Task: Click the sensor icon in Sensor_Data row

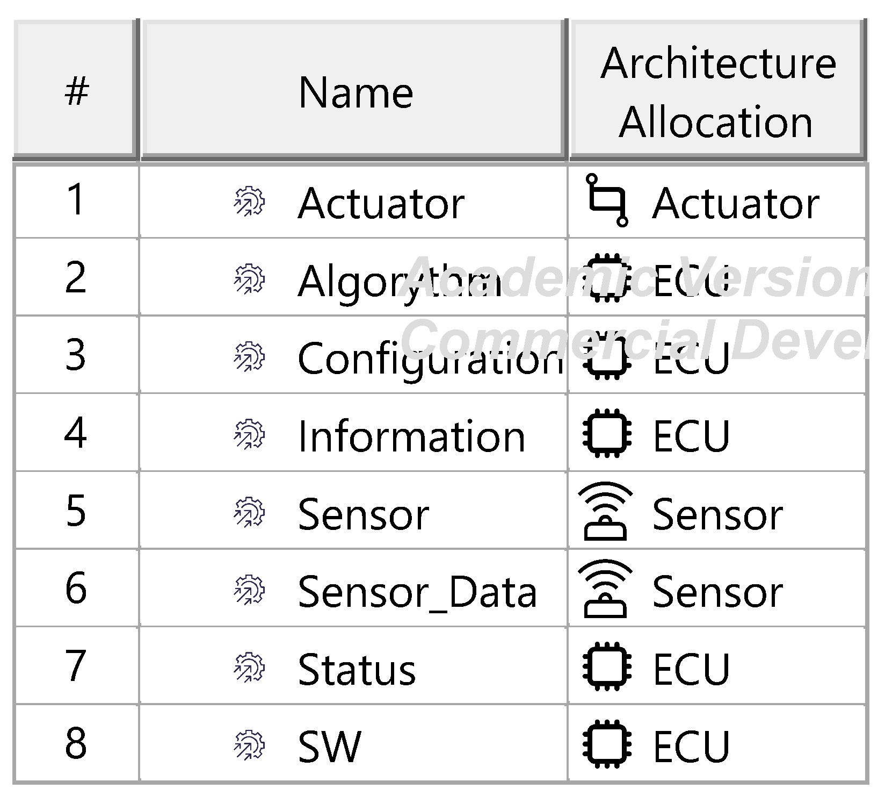Action: pos(606,589)
